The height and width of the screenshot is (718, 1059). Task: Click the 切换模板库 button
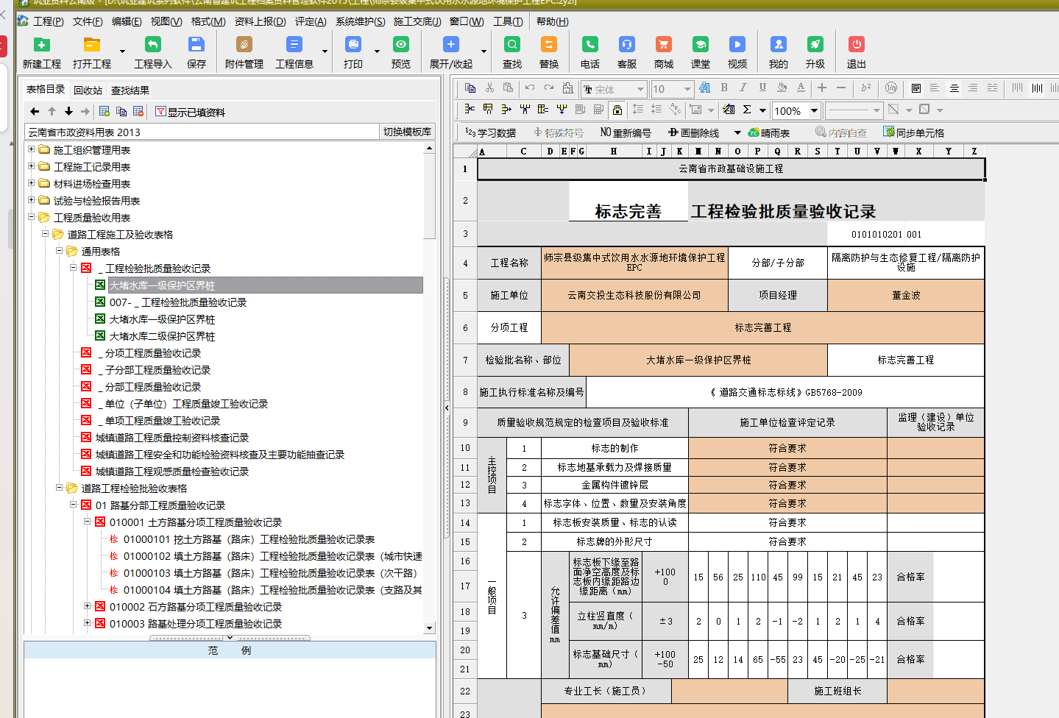click(x=406, y=132)
